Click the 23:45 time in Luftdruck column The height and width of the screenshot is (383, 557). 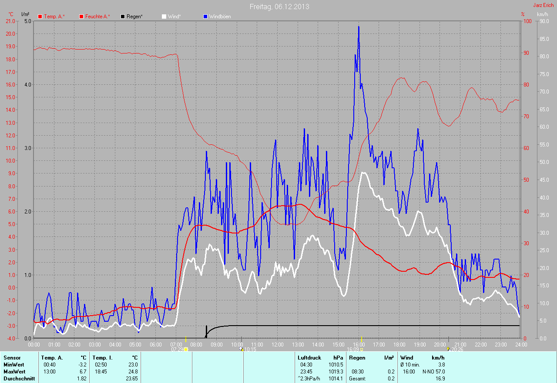[x=307, y=372]
